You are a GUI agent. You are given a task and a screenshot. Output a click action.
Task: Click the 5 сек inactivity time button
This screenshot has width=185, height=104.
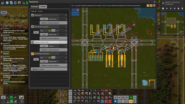tap(44, 19)
